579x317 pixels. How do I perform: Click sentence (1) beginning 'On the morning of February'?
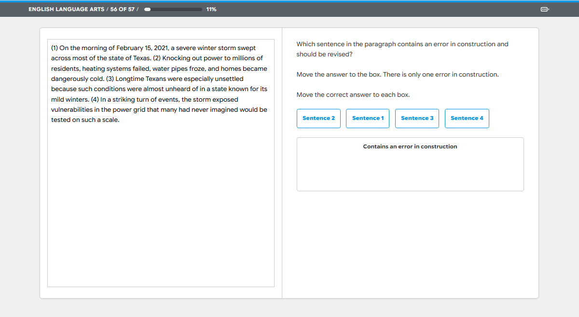click(153, 53)
